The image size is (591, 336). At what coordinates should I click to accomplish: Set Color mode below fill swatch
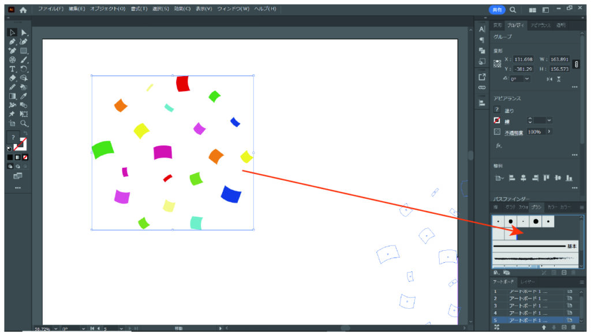click(x=10, y=157)
